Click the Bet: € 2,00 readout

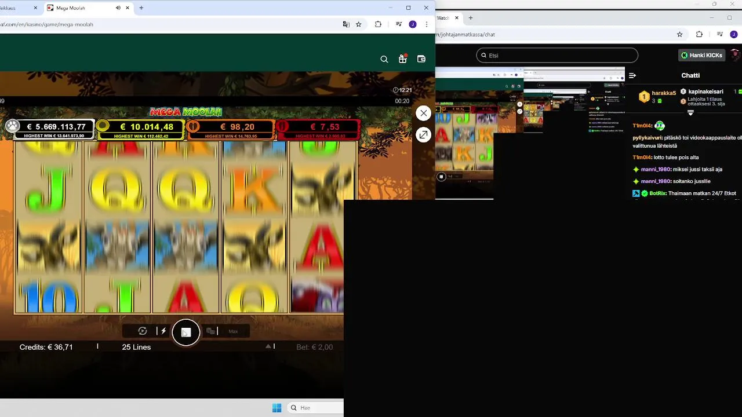[x=315, y=347]
